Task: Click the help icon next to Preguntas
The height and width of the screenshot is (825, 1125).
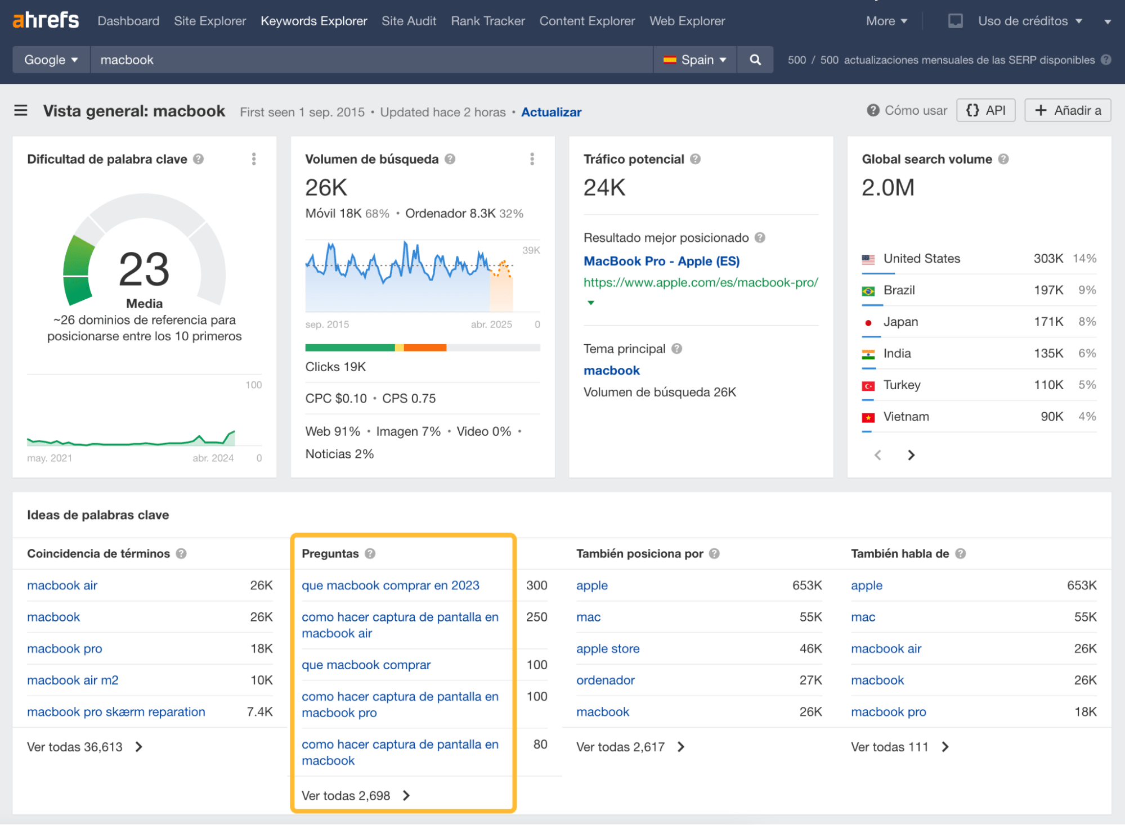Action: [x=370, y=553]
